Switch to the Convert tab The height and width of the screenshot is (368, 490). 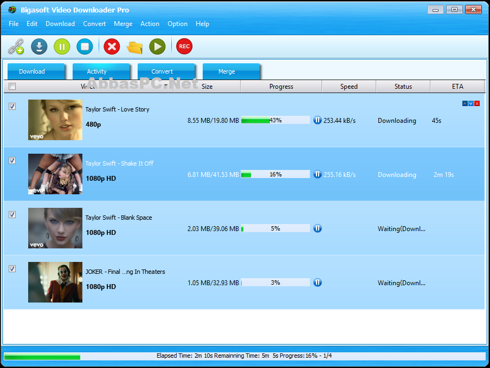coord(166,71)
